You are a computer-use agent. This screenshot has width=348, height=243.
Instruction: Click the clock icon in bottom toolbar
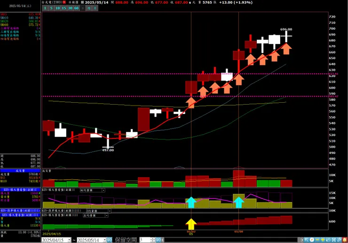pos(312,240)
